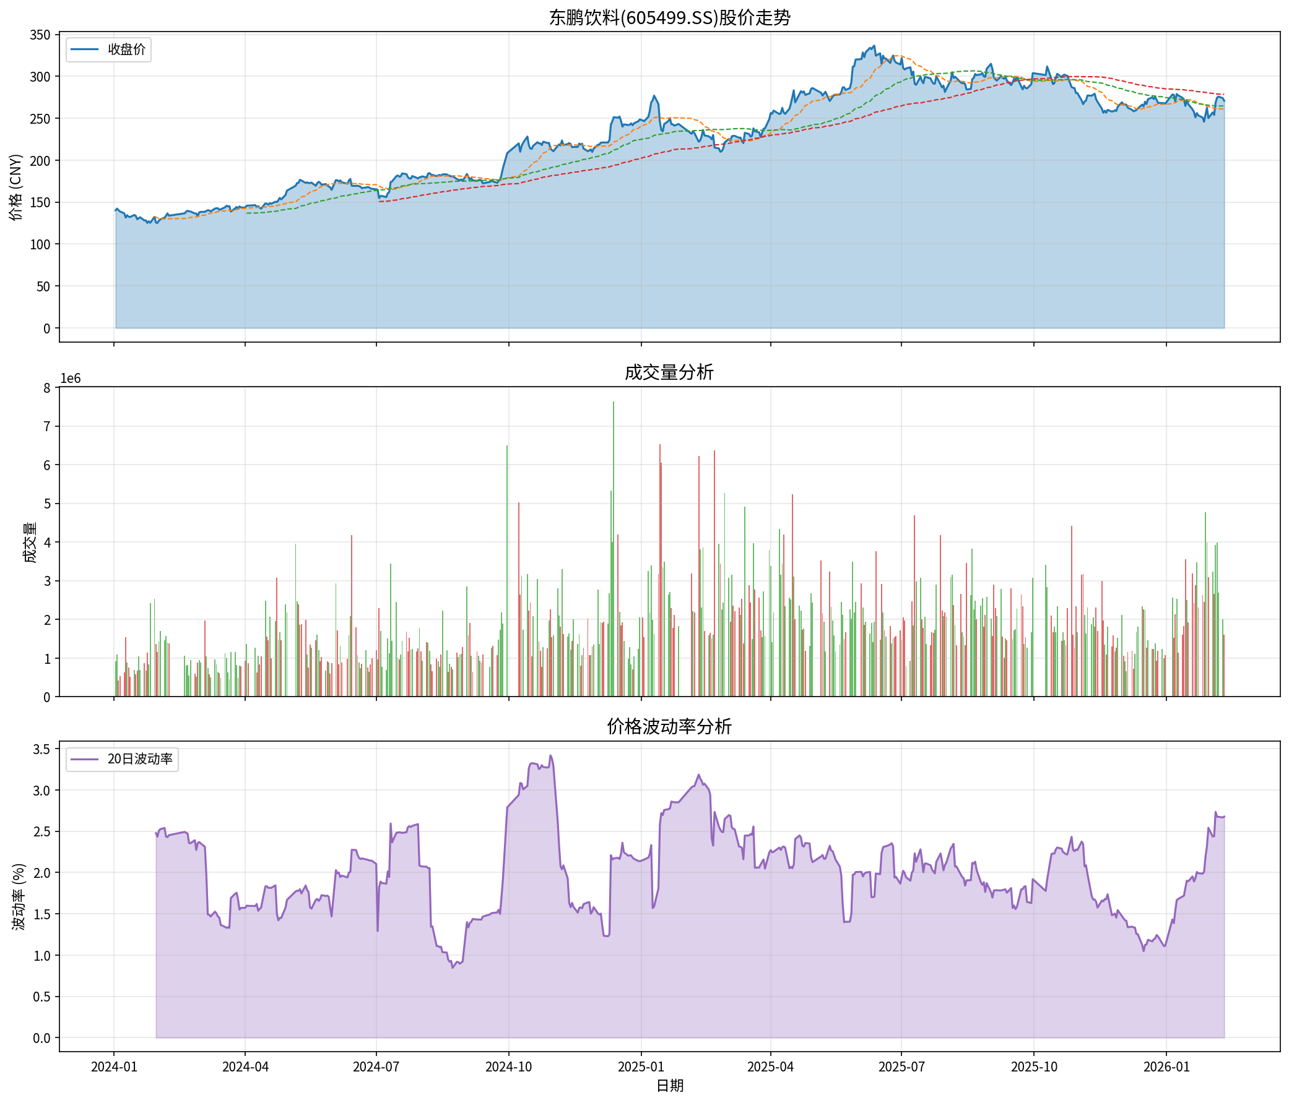
Task: Click the 20日波动率 legend line sample
Action: pyautogui.click(x=84, y=759)
